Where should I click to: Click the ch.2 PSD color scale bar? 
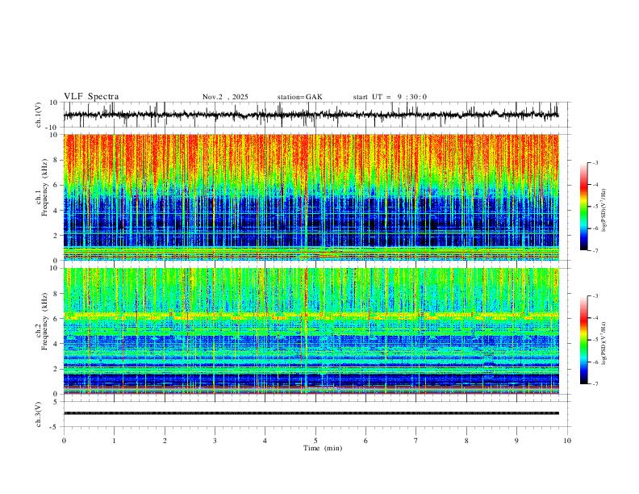(583, 340)
